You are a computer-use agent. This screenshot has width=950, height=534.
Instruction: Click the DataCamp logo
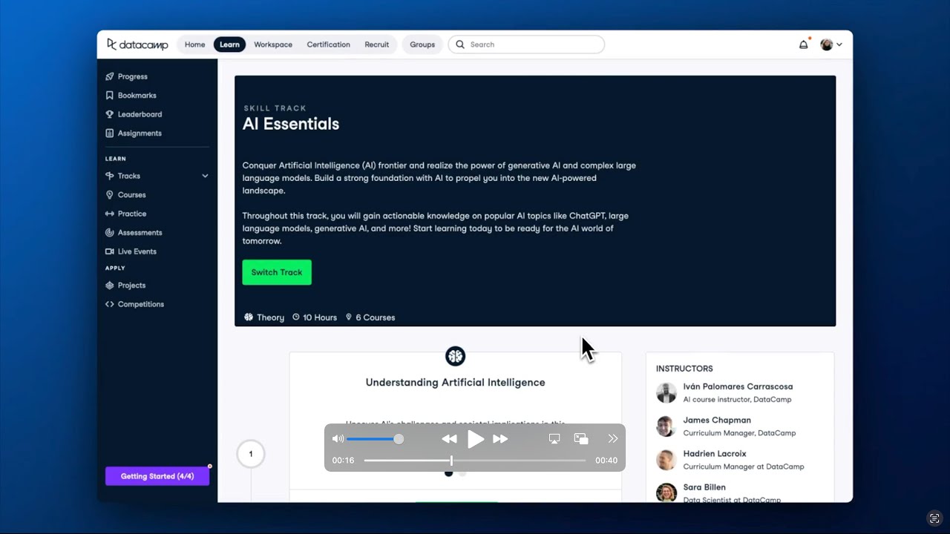coord(137,44)
